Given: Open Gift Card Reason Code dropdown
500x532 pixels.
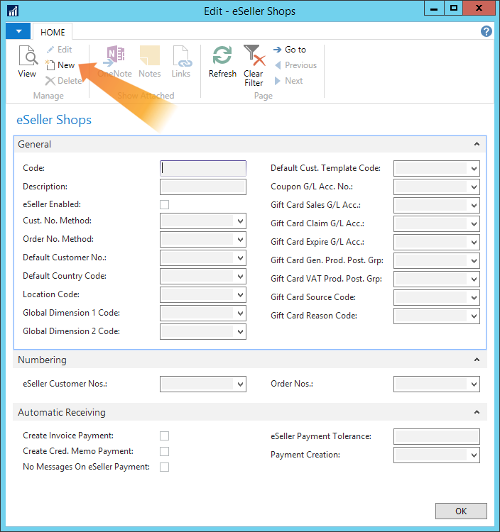Looking at the screenshot, I should [474, 316].
